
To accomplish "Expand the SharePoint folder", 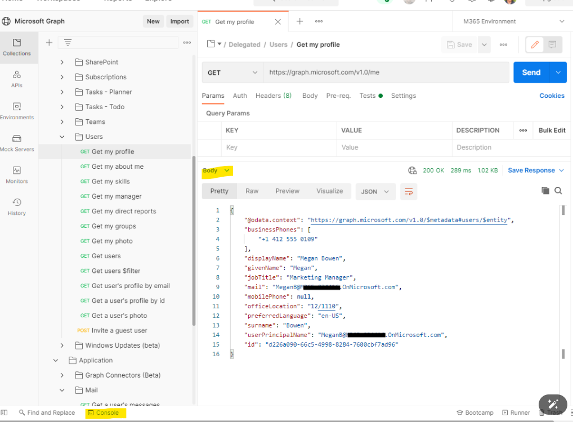I will tap(62, 62).
